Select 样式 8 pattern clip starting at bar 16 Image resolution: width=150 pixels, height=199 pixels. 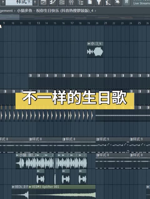point(79,145)
